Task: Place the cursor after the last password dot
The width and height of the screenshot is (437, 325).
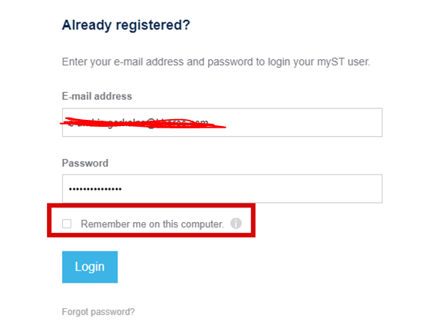Action: coord(123,189)
